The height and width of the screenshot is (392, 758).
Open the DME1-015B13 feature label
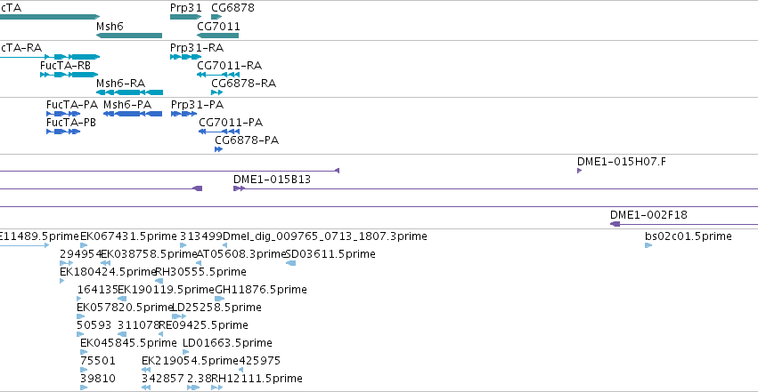pyautogui.click(x=272, y=180)
